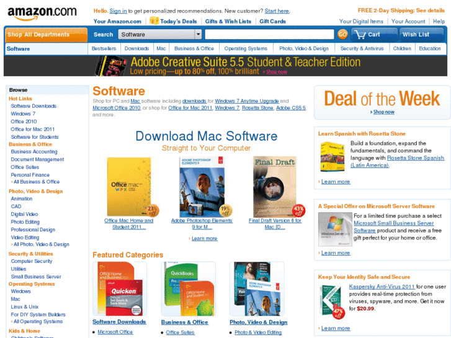Click Learn more under Rosetta Stone section
451x338 pixels.
coord(336,182)
